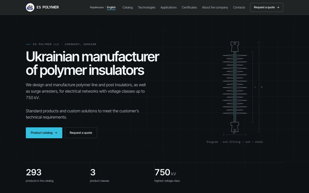Click Request a quote in header
Screen dimensions: 309x193
pyautogui.click(x=267, y=7)
